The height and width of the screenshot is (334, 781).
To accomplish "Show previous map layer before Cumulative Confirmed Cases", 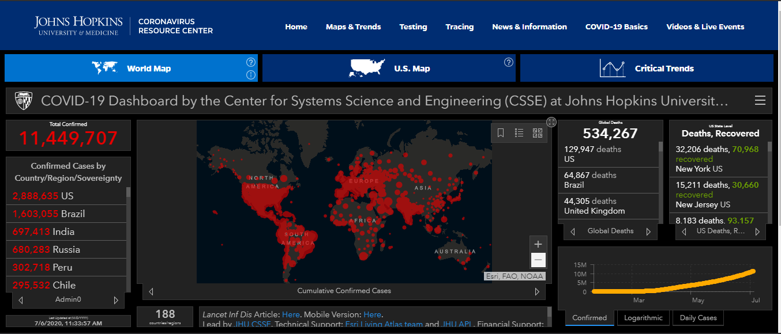I will click(x=151, y=291).
